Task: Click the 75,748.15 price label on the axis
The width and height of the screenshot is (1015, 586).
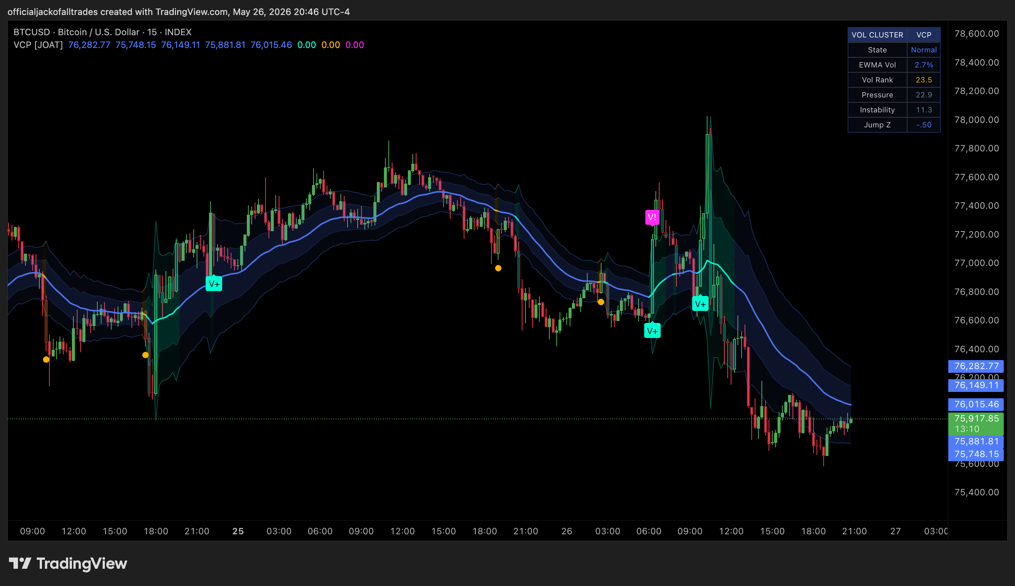Action: (976, 454)
